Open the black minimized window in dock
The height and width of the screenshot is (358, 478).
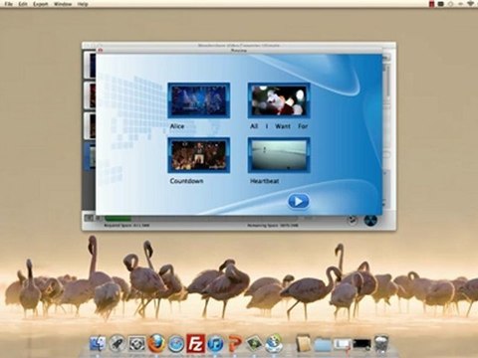[x=361, y=345]
